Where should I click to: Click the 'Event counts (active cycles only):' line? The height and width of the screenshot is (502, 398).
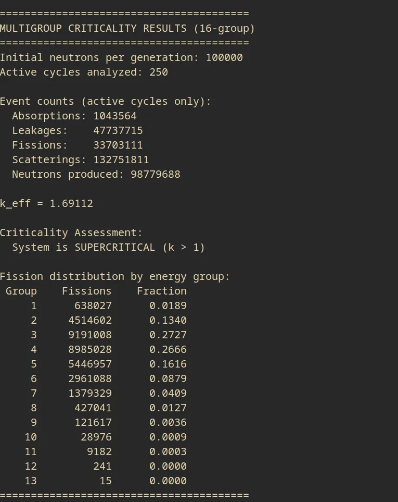[106, 102]
